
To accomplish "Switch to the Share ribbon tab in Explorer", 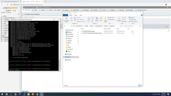I will pos(76,15).
